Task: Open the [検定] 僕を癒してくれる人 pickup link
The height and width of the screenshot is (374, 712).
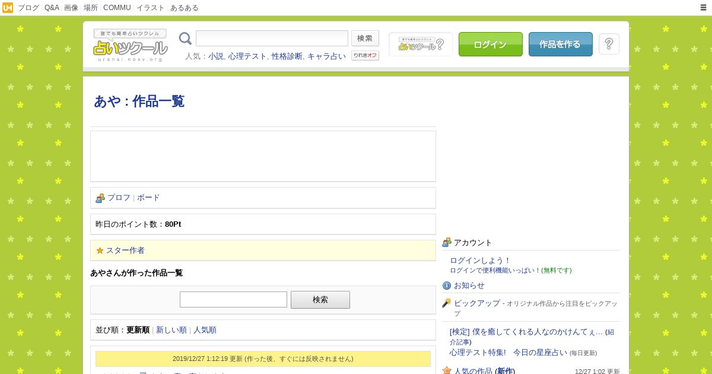Action: pyautogui.click(x=526, y=332)
